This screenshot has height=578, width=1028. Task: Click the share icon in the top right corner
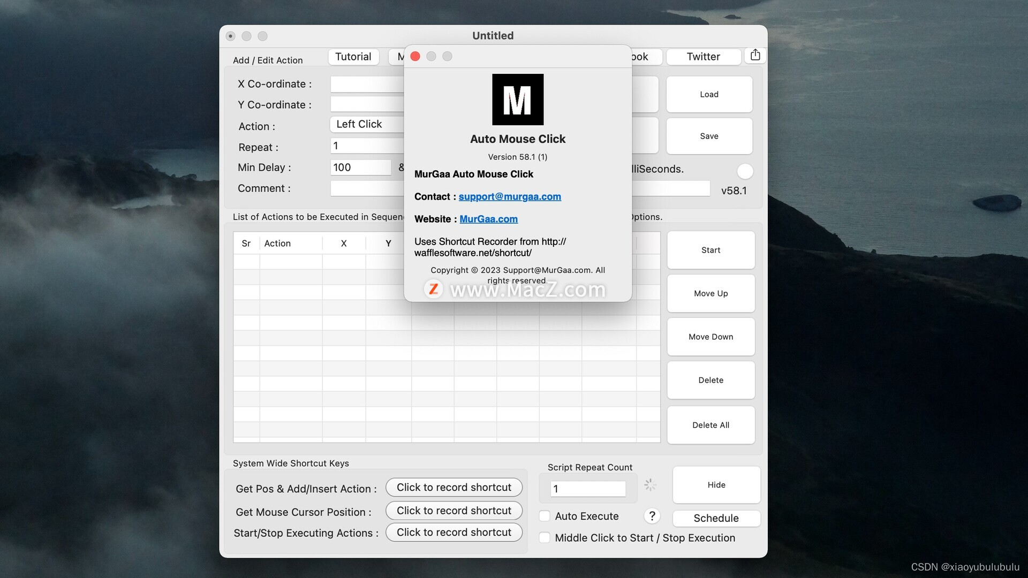(x=755, y=55)
